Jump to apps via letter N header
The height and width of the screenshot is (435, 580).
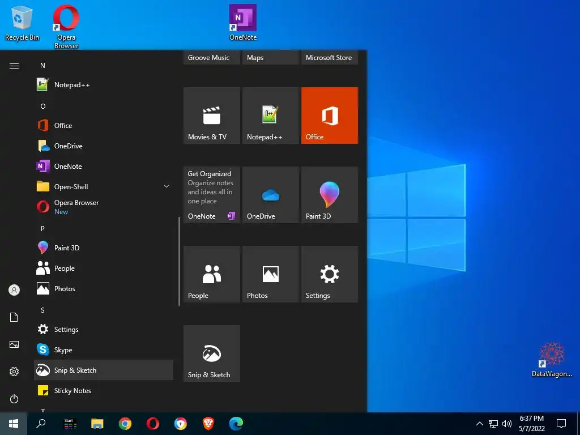pos(42,66)
